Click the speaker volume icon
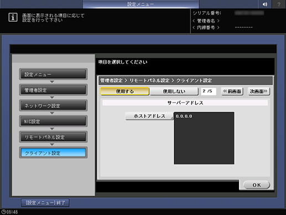This screenshot has width=286, height=215. point(265,4)
